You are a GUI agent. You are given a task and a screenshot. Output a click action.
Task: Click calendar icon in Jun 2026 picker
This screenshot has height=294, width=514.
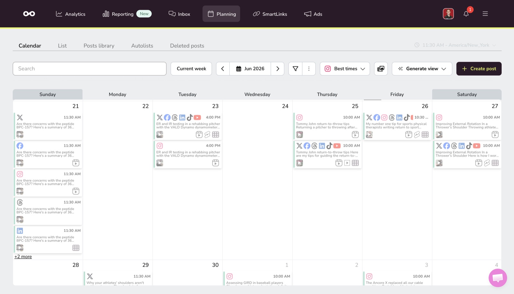pyautogui.click(x=239, y=69)
